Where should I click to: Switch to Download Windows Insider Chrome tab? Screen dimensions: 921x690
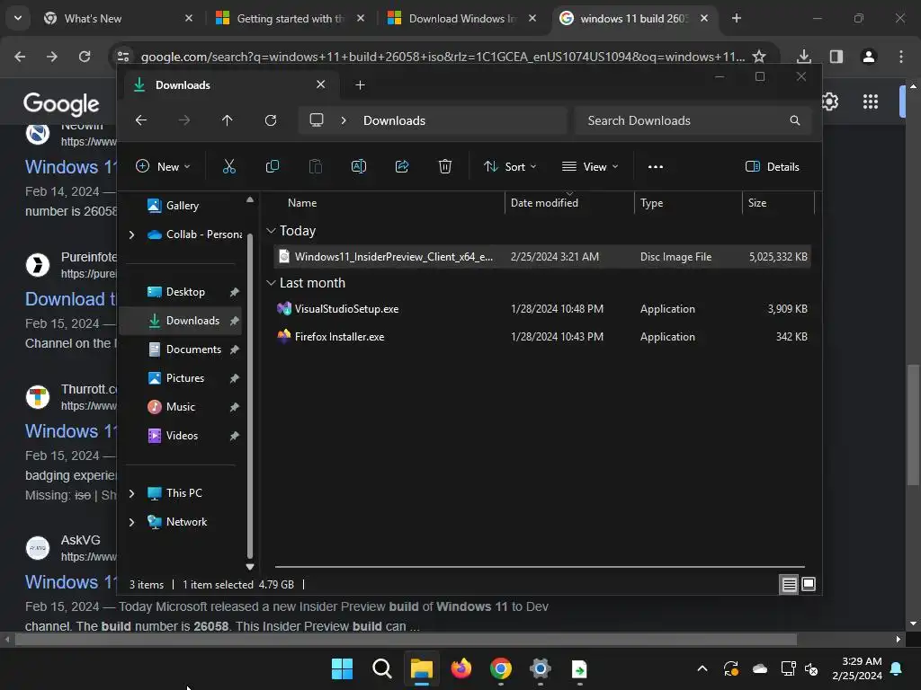click(x=462, y=19)
